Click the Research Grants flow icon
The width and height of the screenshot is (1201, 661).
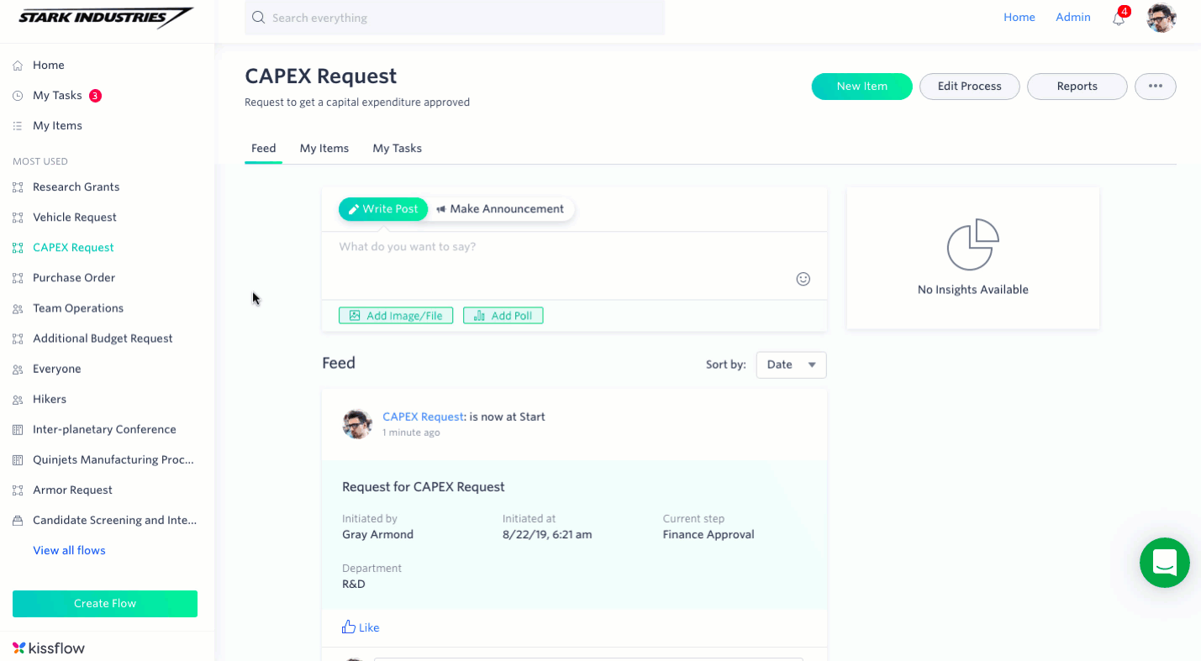tap(18, 187)
